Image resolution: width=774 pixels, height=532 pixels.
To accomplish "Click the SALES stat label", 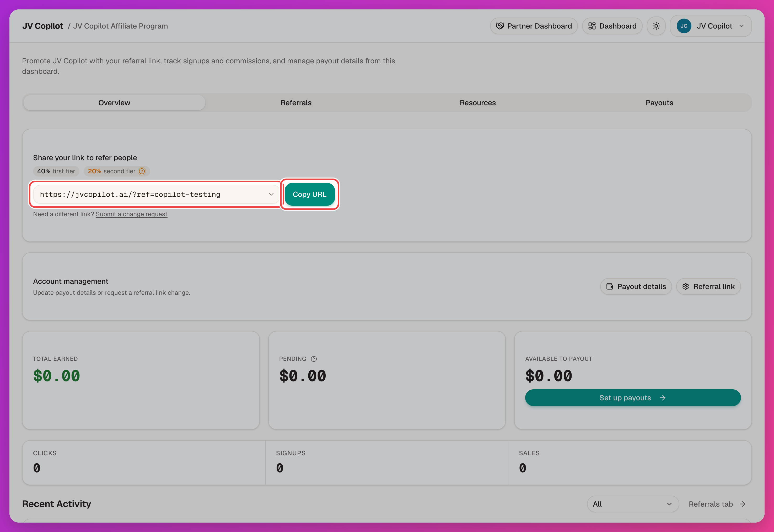I will pyautogui.click(x=529, y=453).
